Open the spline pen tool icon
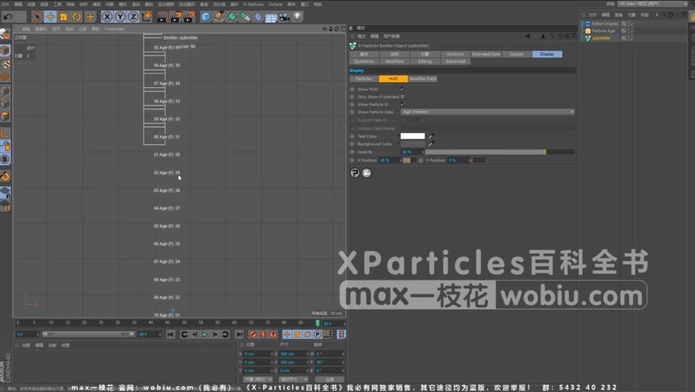The width and height of the screenshot is (695, 392). [x=219, y=17]
